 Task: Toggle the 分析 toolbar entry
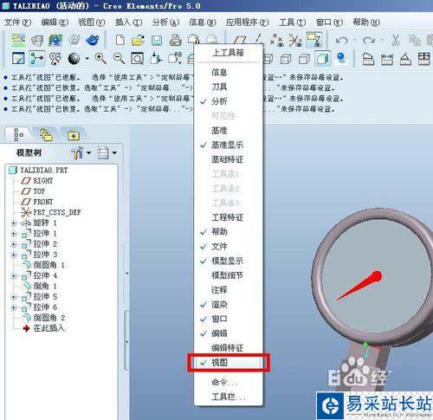229,101
